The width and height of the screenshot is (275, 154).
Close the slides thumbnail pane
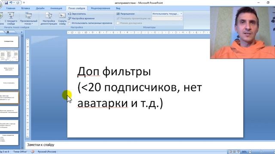pos(21,32)
